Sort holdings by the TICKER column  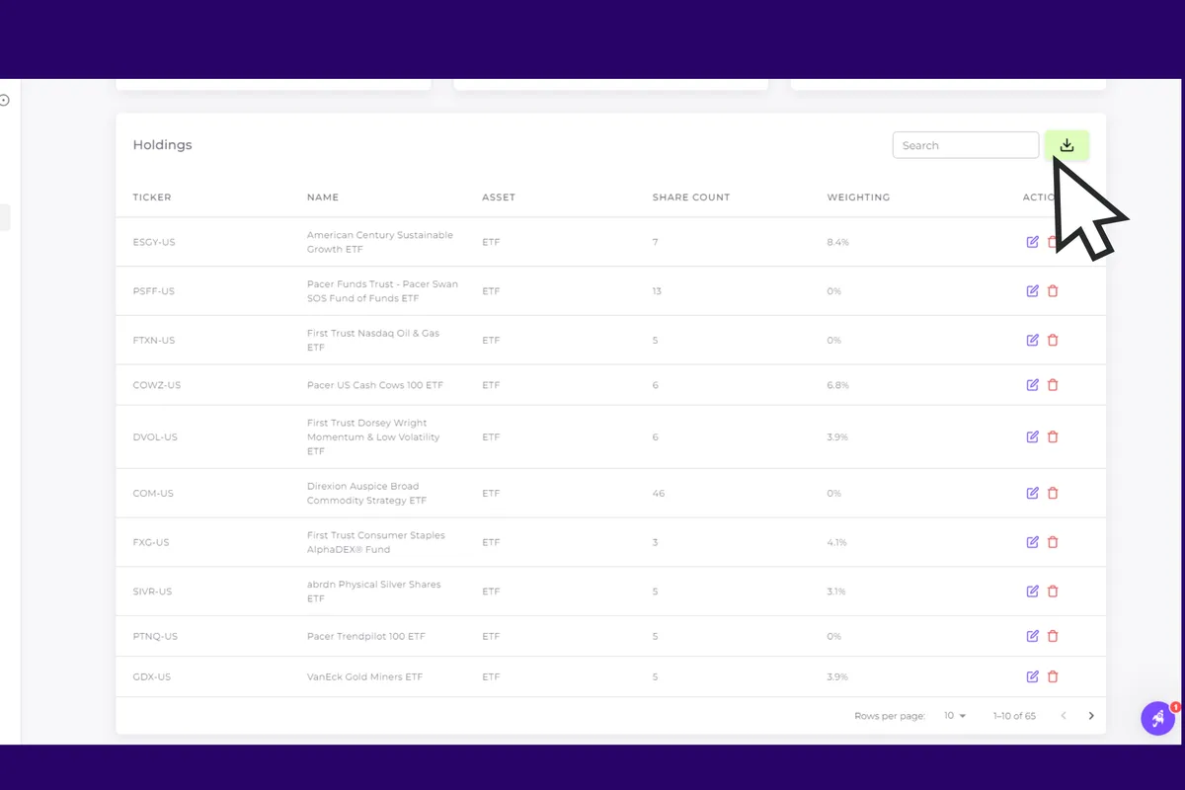[152, 197]
